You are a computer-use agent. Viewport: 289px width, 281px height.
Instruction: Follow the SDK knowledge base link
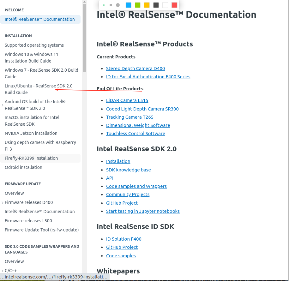click(129, 170)
